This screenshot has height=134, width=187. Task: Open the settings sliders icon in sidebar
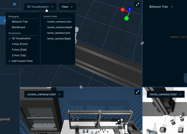(14, 4)
